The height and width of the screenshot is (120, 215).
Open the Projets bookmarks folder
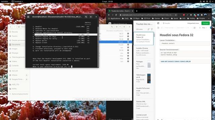(x=201, y=18)
